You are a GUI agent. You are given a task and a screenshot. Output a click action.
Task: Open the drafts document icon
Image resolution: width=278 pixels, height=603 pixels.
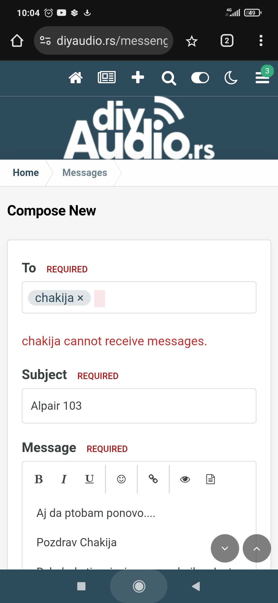tap(210, 479)
